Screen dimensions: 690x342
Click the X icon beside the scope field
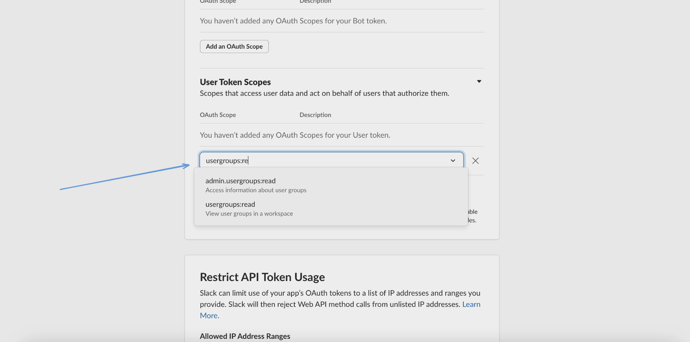pyautogui.click(x=475, y=161)
